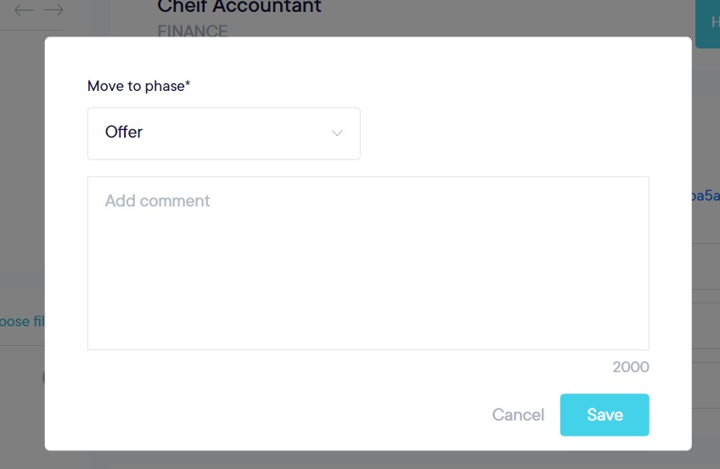Focus the Add comment text area
This screenshot has width=720, height=469.
pos(368,263)
